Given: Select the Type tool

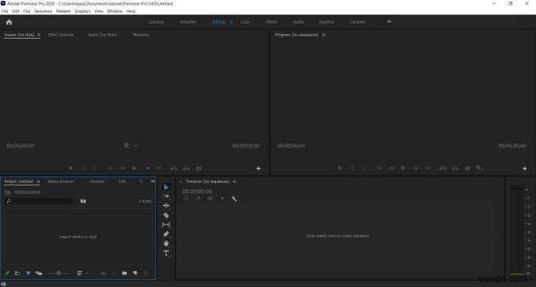Looking at the screenshot, I should coord(166,253).
